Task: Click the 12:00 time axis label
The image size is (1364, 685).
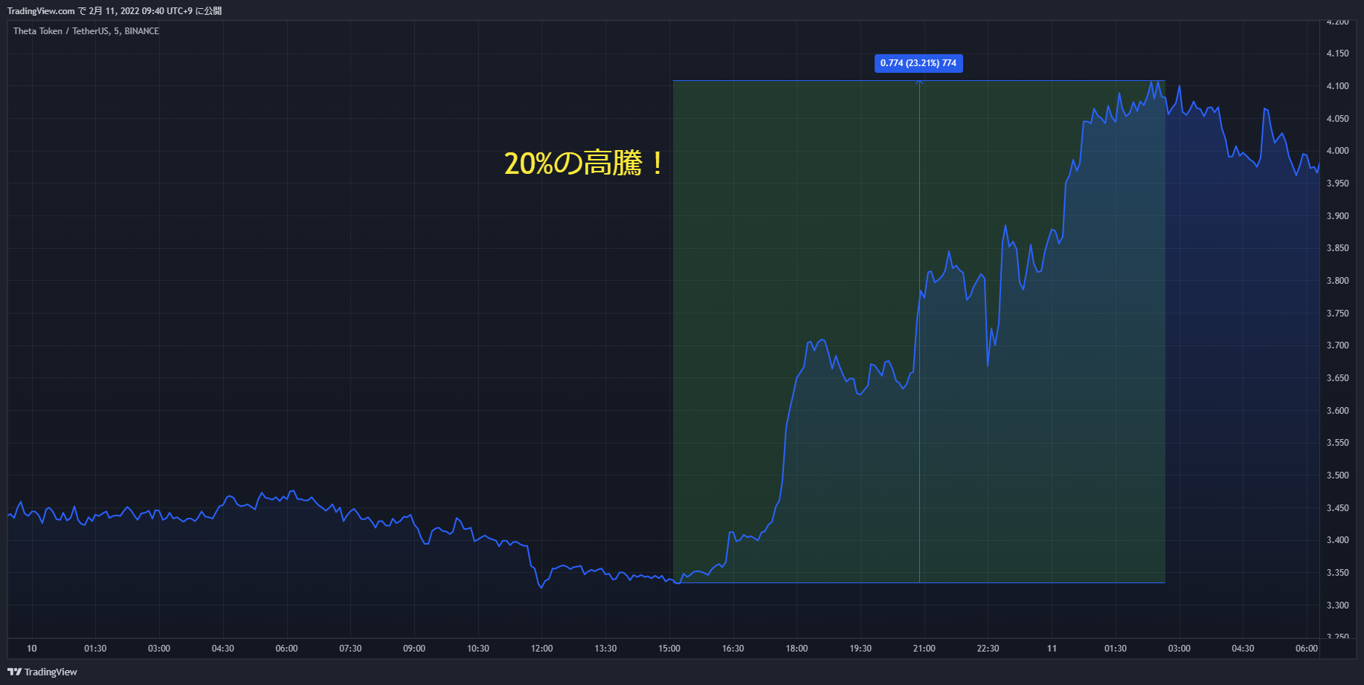Action: [x=542, y=649]
